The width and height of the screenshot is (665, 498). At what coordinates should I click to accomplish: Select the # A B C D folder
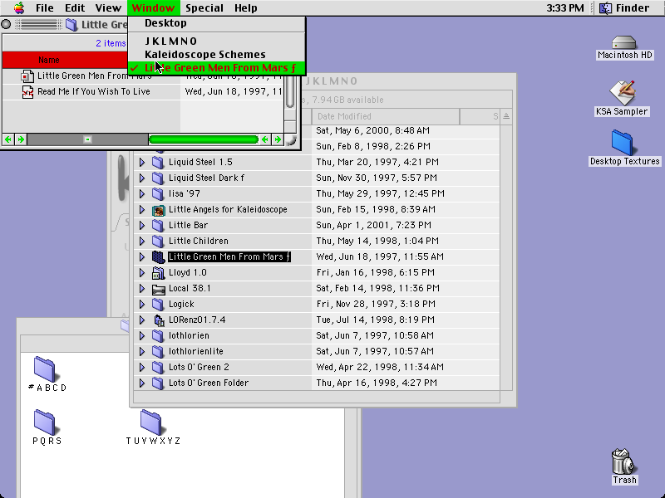pyautogui.click(x=45, y=369)
